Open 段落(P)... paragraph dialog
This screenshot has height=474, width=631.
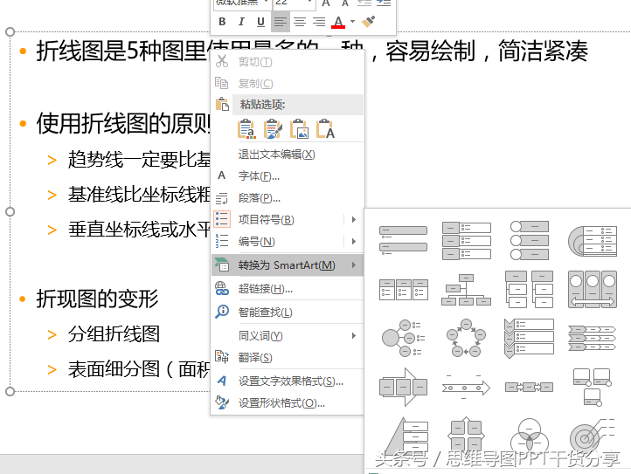pos(288,198)
